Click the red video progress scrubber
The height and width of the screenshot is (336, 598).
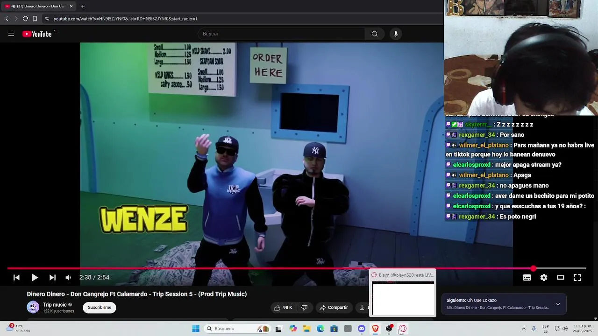[x=533, y=268]
